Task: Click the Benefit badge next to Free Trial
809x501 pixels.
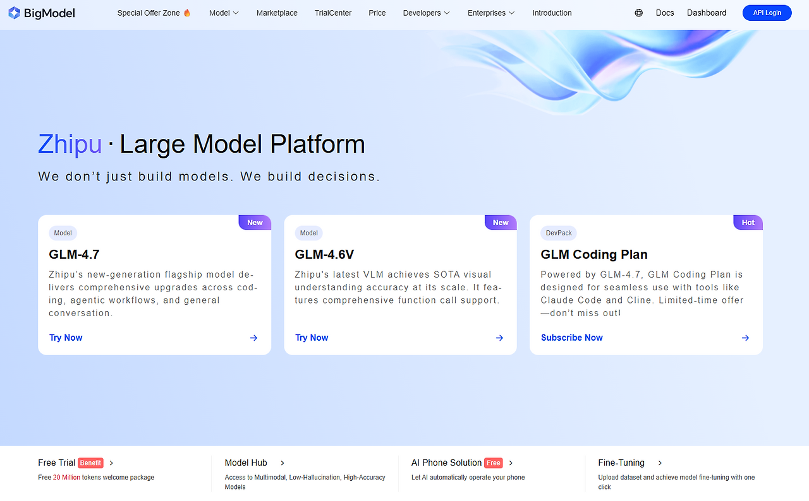Action: pyautogui.click(x=90, y=463)
